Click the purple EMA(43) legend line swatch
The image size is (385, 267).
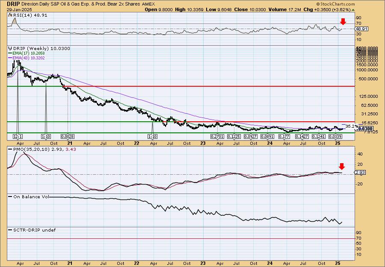pyautogui.click(x=10, y=58)
